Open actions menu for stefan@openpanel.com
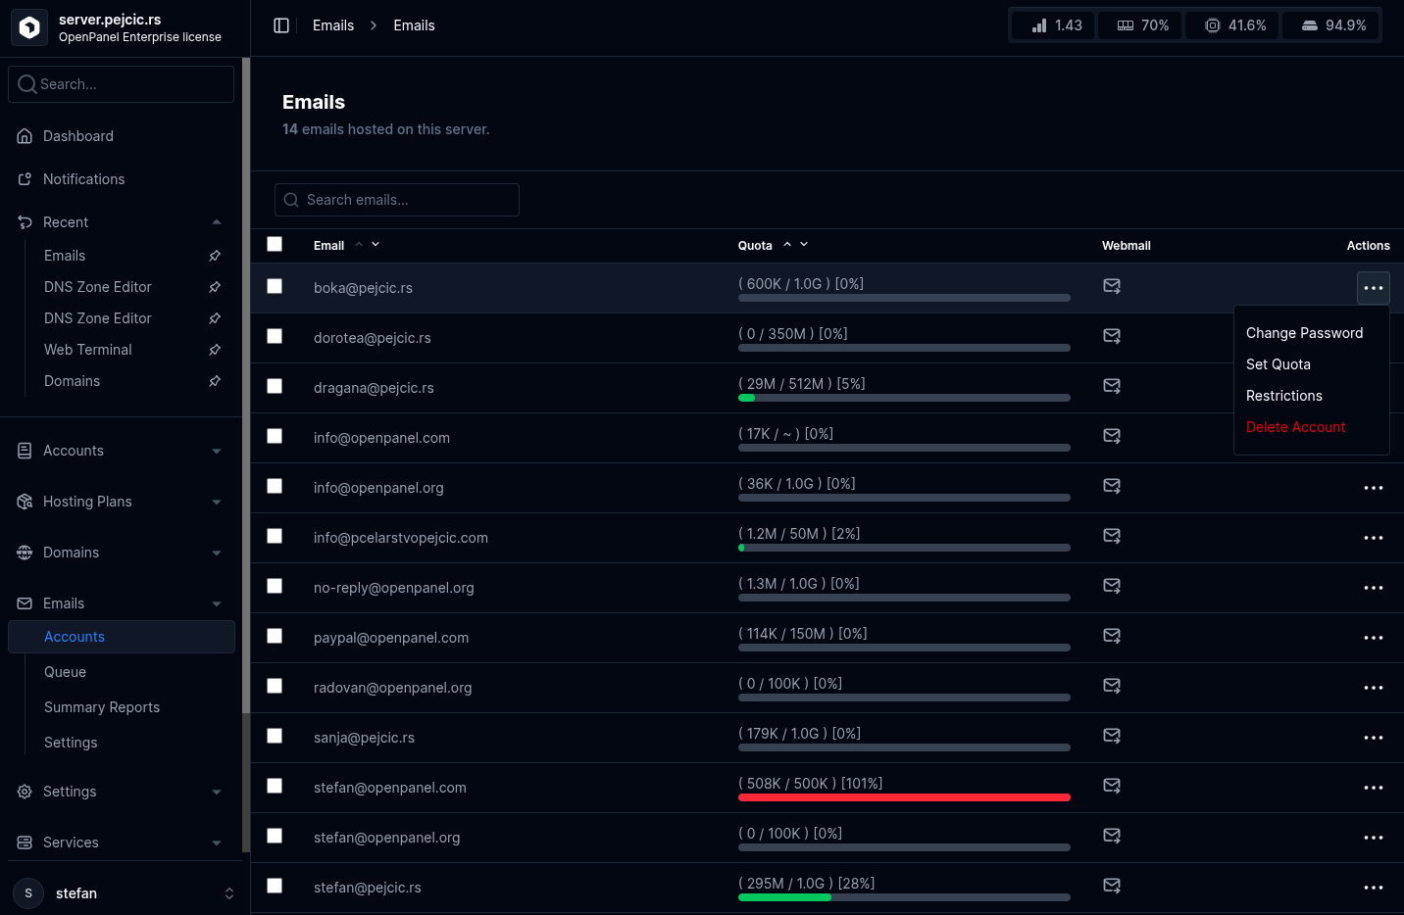Screen dimensions: 1404x915 1374,788
